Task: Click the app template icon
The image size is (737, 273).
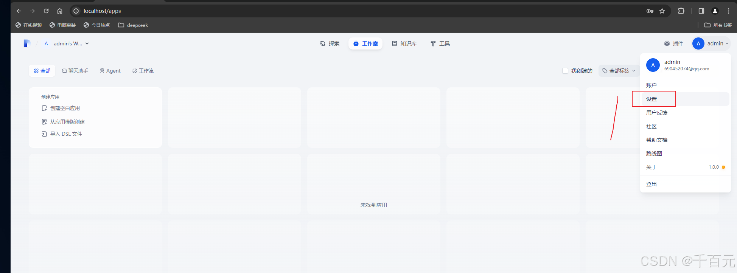Action: [44, 122]
